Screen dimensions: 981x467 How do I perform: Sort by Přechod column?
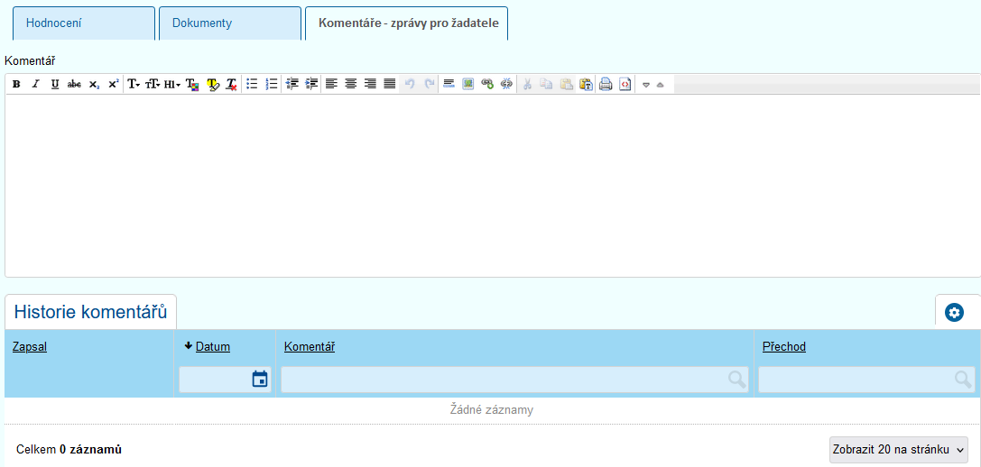click(784, 347)
